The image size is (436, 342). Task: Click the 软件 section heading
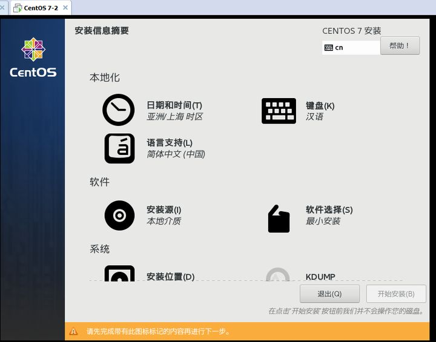pyautogui.click(x=99, y=182)
